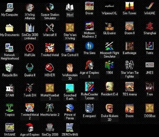Screen dimensions: 159x137
Task: Open the My Documents folder icon
Action: pyautogui.click(x=9, y=28)
